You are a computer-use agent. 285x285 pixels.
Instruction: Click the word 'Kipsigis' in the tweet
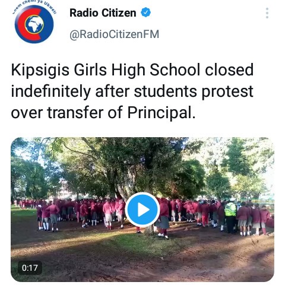click(x=40, y=70)
